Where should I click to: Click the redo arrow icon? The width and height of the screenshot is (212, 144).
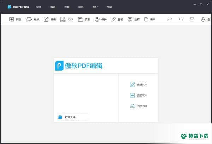[x=170, y=19]
